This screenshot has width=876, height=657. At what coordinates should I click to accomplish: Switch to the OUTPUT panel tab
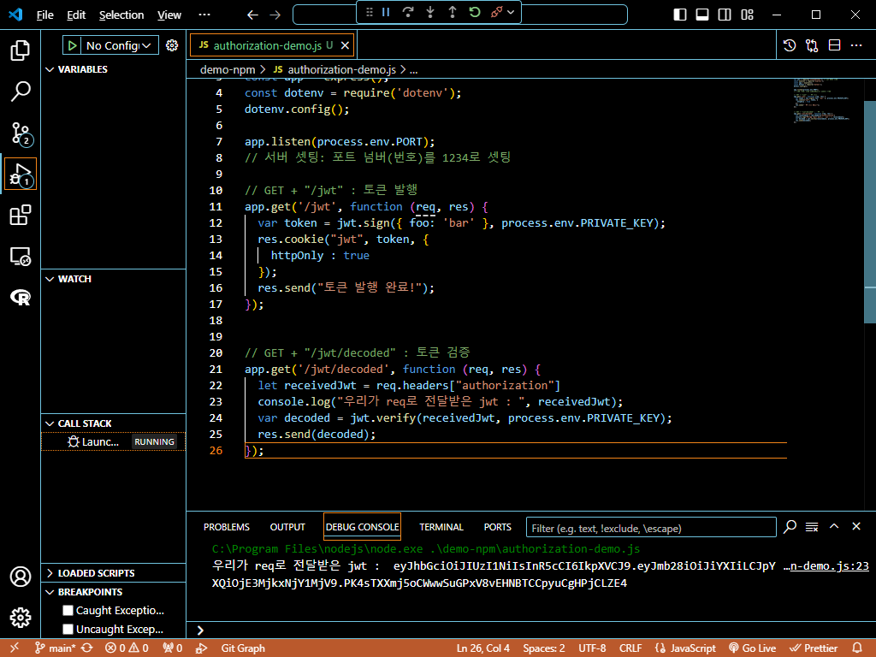[287, 527]
